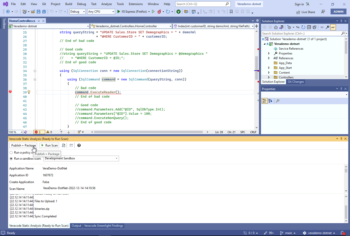Toggle Preview Selected Items highlighted icon
Screen dimensions: 350x236
(333, 27)
